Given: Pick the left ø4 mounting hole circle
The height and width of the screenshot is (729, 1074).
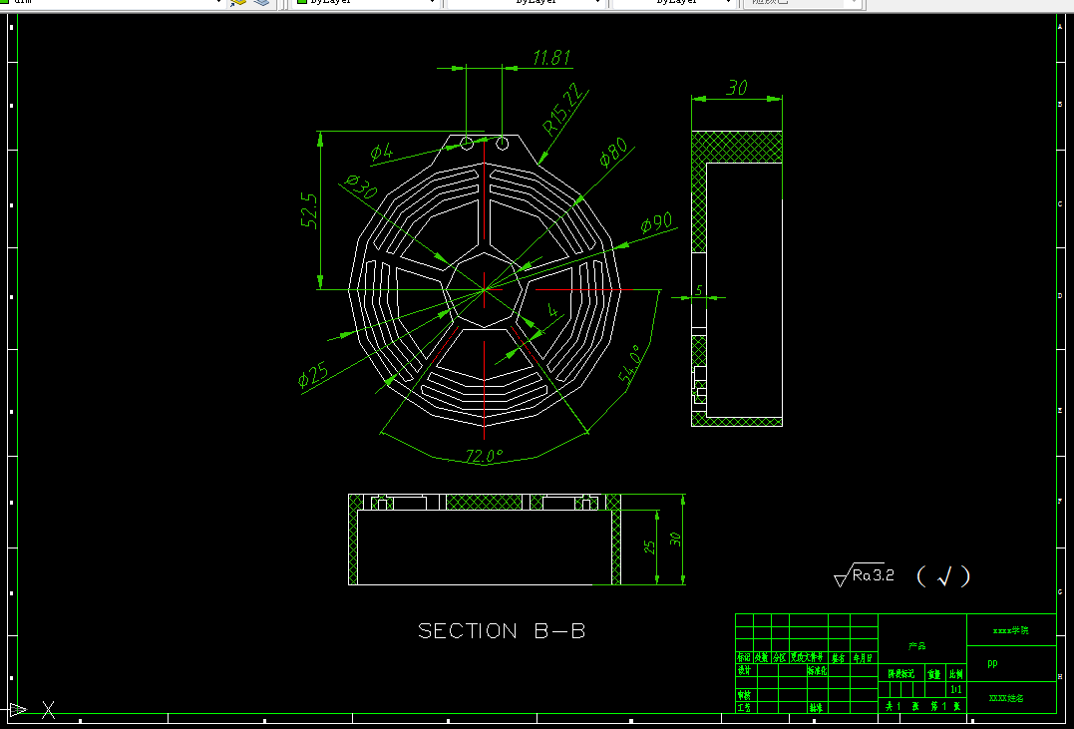Looking at the screenshot, I should [467, 144].
